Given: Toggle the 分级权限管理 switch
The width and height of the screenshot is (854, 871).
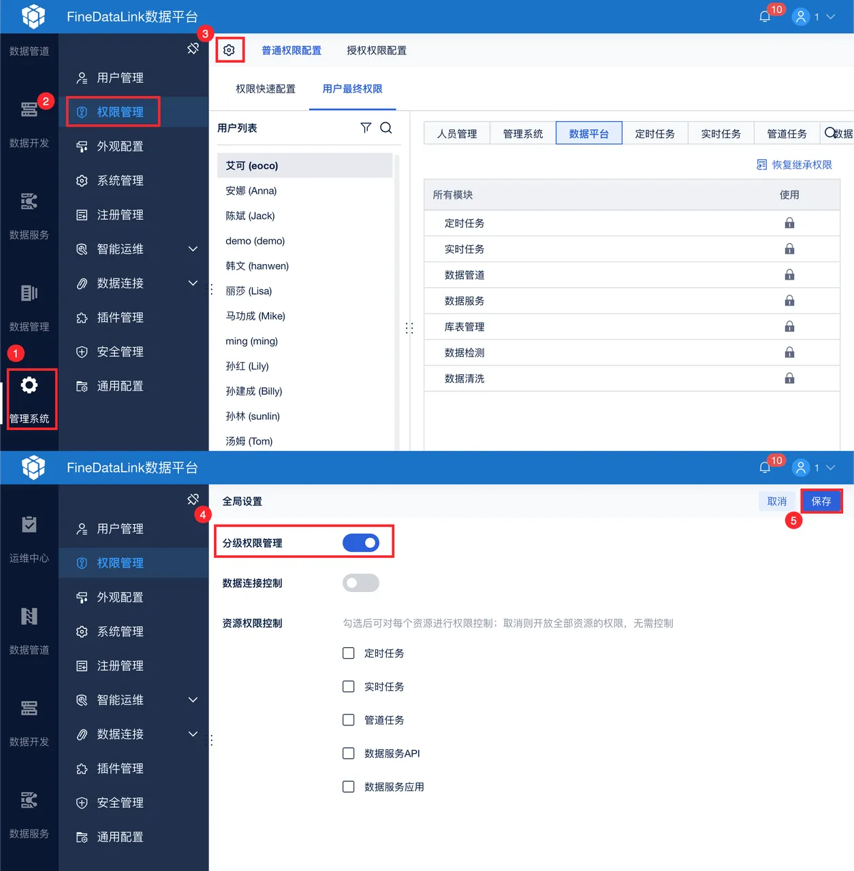Looking at the screenshot, I should tap(361, 542).
